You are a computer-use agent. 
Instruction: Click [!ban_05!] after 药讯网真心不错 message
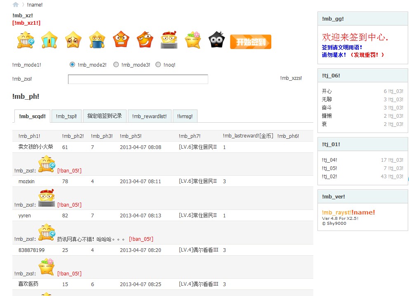(x=141, y=239)
